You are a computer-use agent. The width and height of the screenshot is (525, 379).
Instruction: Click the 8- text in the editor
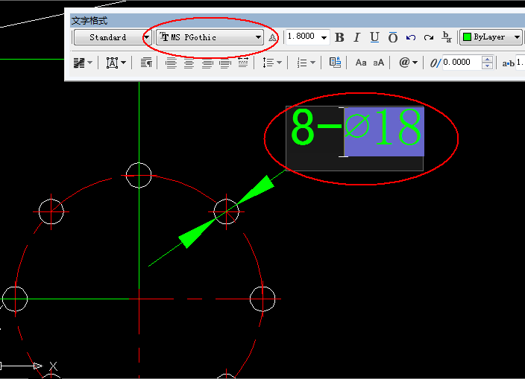click(x=316, y=127)
